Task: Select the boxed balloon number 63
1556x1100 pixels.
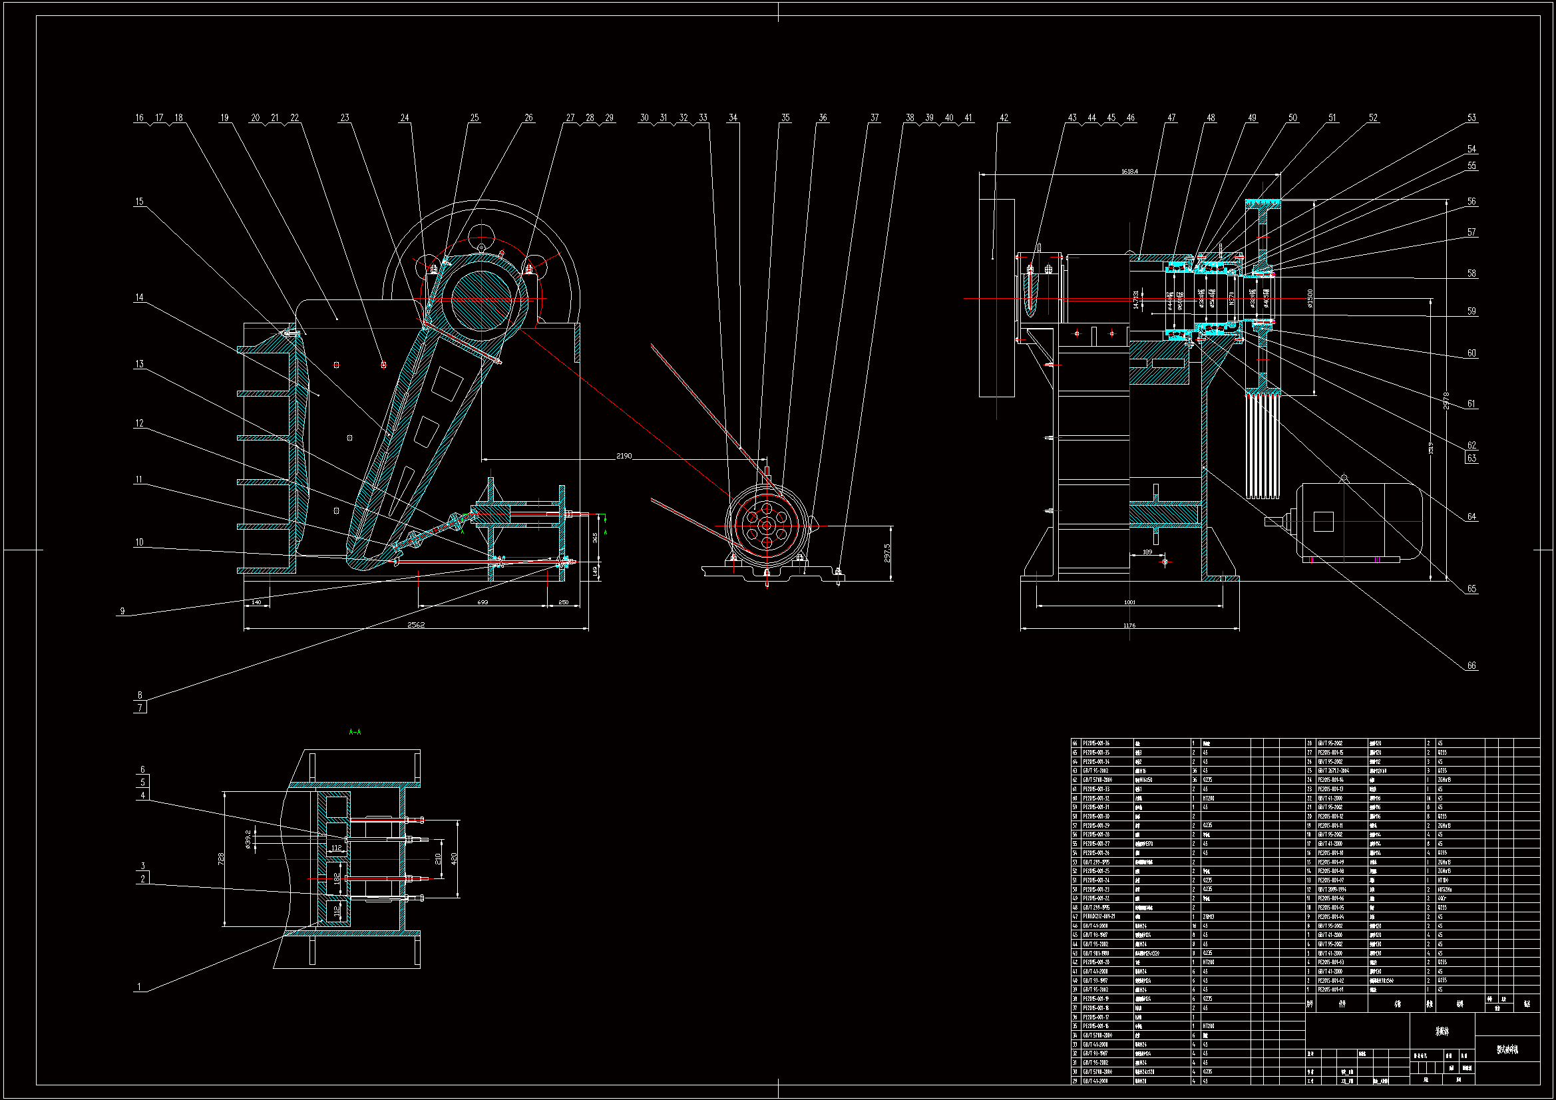Action: (1471, 458)
